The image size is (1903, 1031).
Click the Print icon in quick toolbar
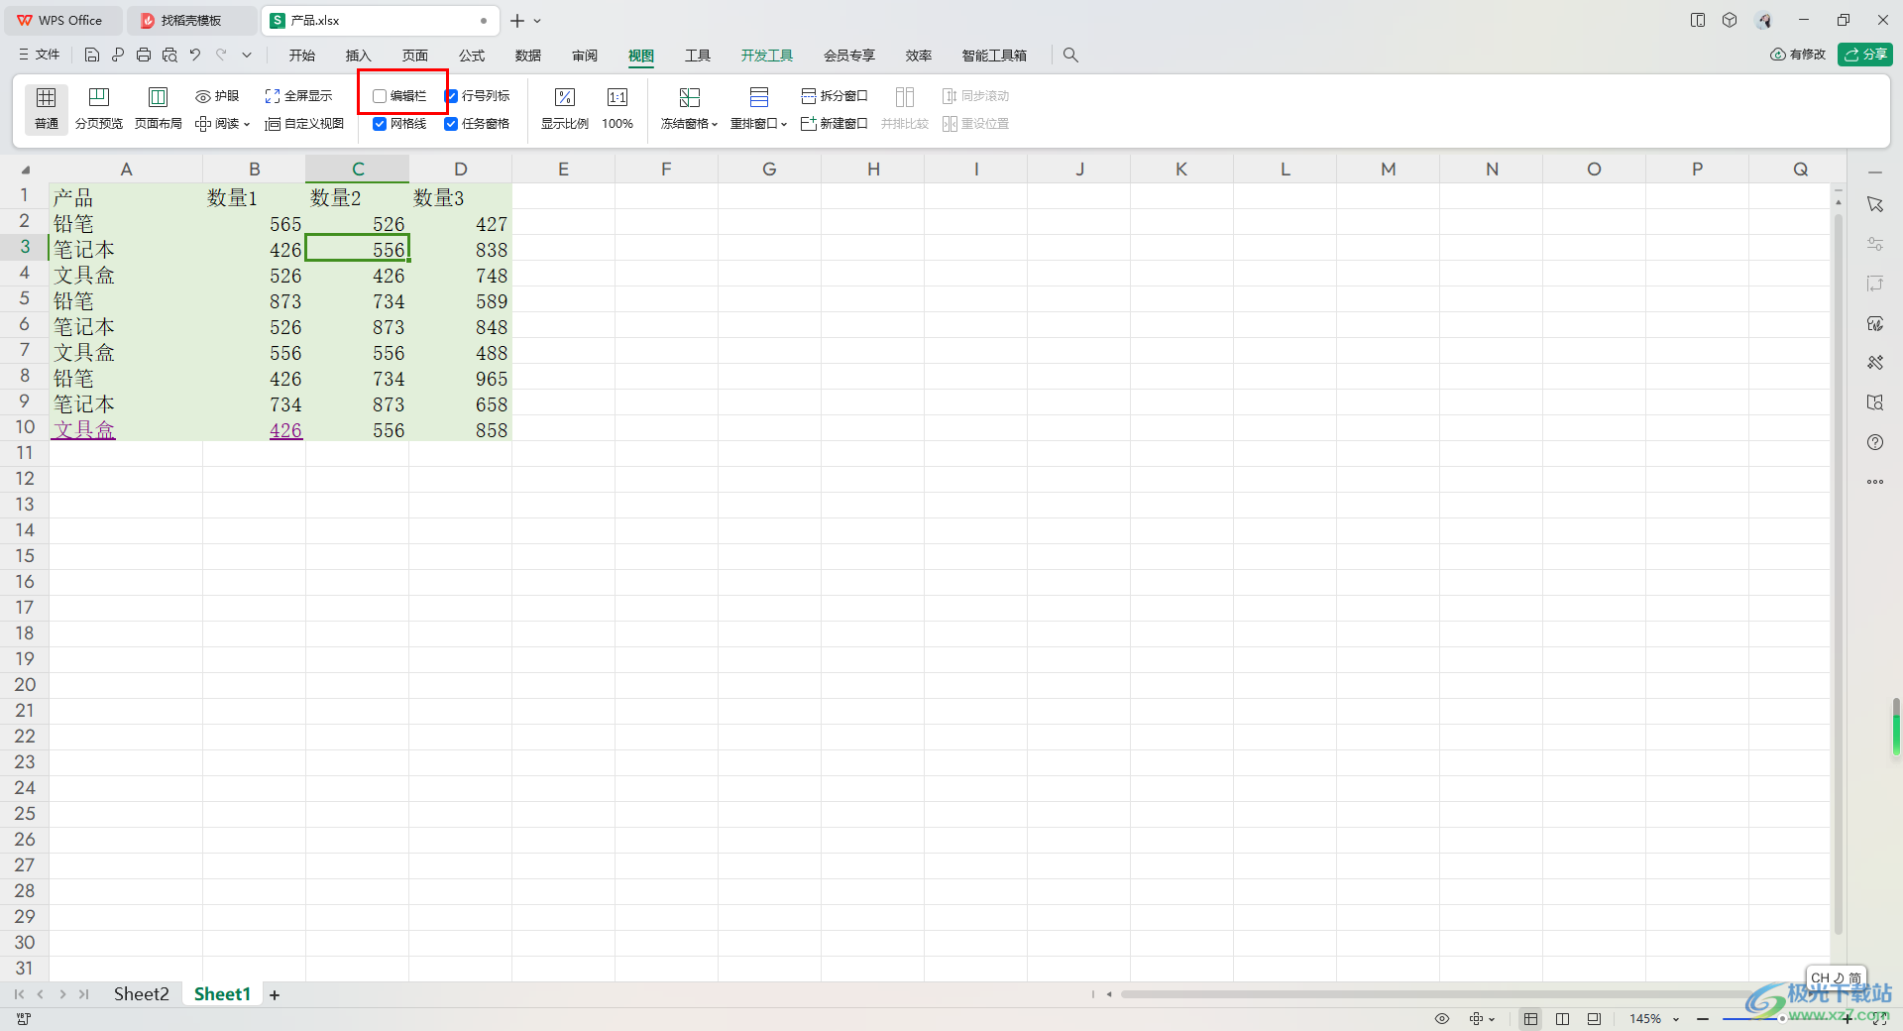coord(144,56)
